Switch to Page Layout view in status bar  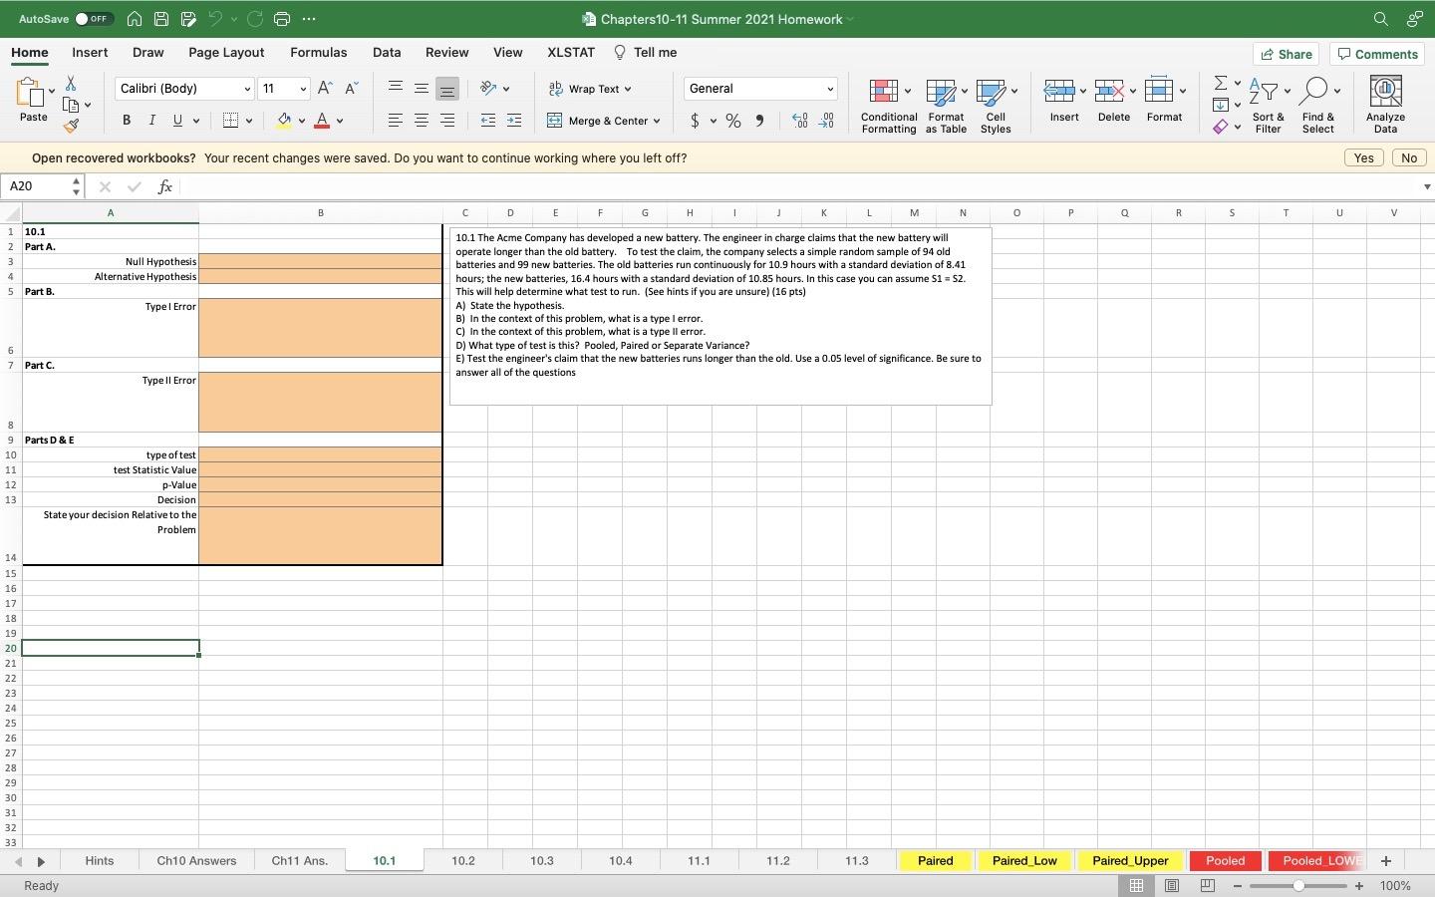click(x=1172, y=886)
